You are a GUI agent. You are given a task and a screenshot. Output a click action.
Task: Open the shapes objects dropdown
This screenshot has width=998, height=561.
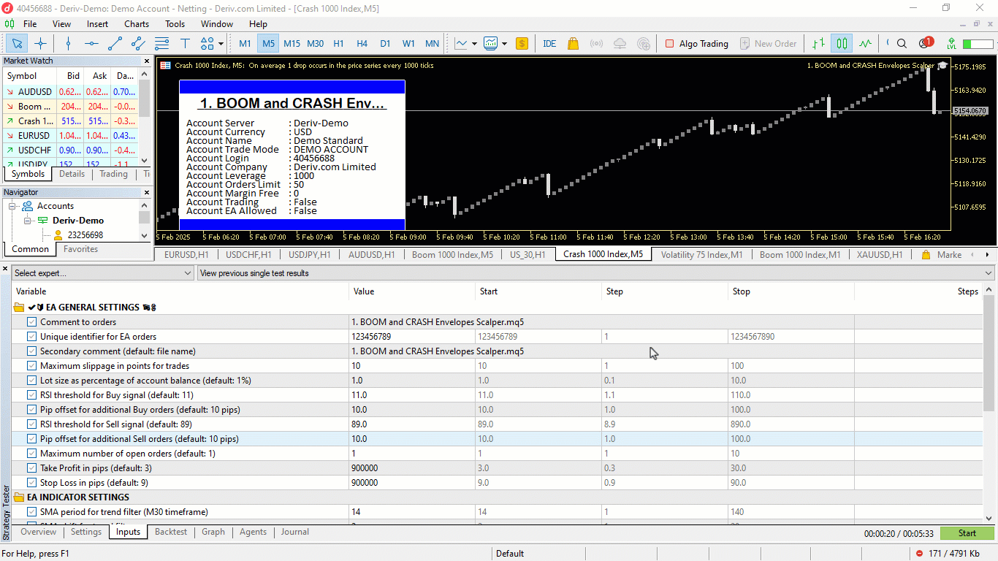click(x=211, y=43)
